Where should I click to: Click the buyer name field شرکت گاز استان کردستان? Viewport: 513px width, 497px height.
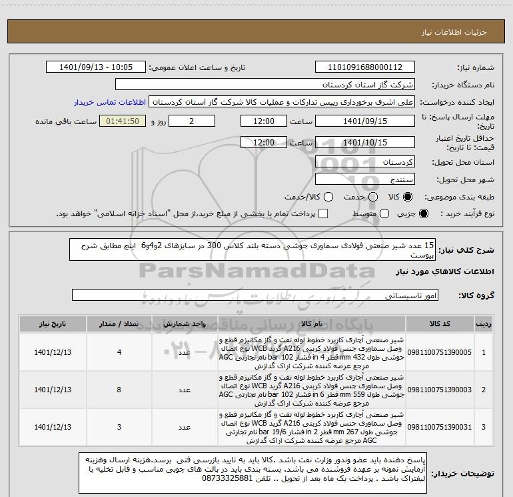pyautogui.click(x=265, y=84)
